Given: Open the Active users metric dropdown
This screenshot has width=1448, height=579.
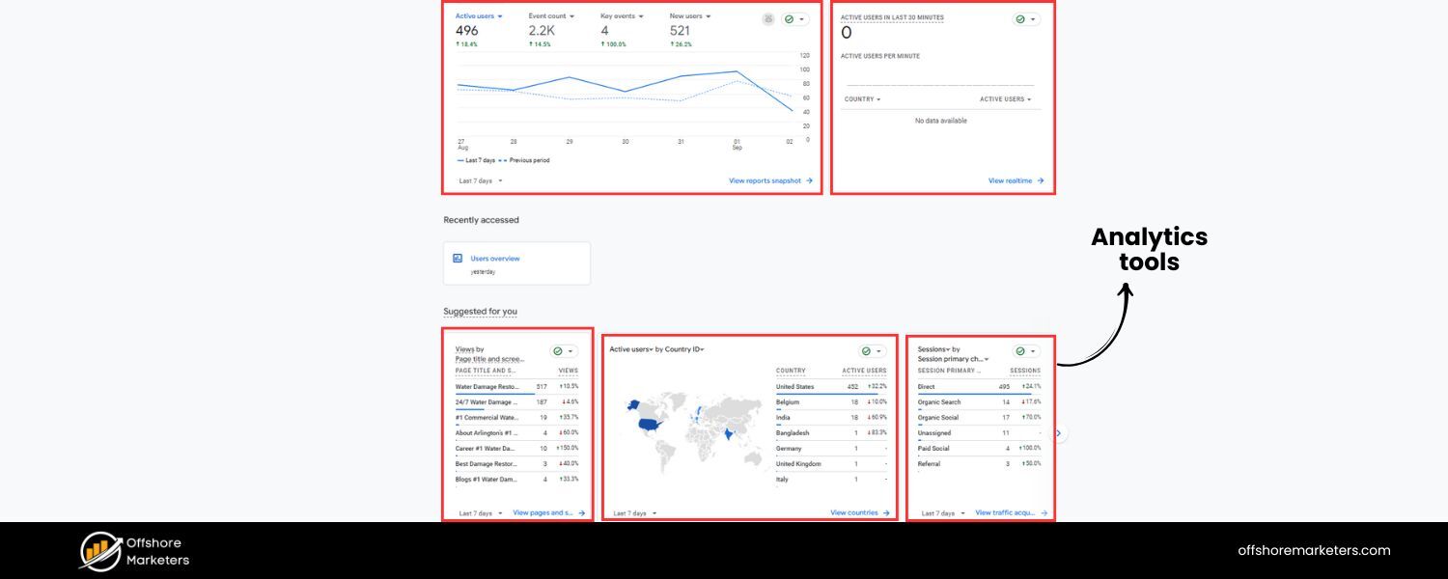Looking at the screenshot, I should (x=477, y=15).
